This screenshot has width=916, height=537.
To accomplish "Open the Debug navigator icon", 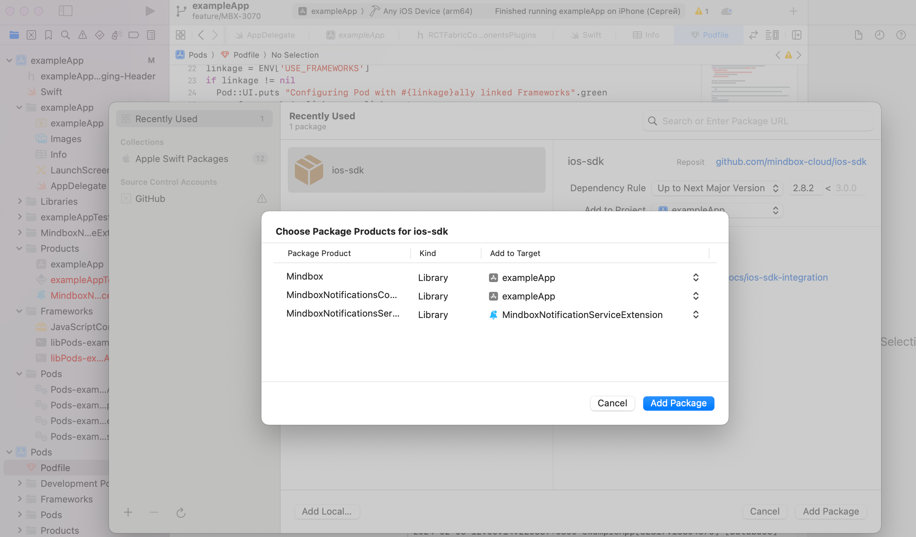I will (117, 35).
